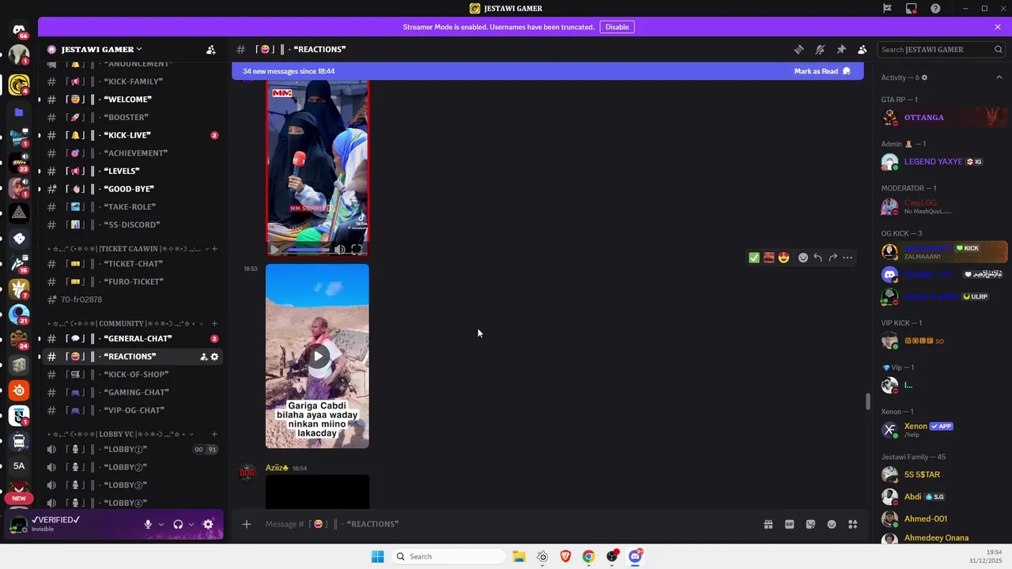The height and width of the screenshot is (569, 1012).
Task: Click the notification settings bell icon
Action: [x=820, y=49]
